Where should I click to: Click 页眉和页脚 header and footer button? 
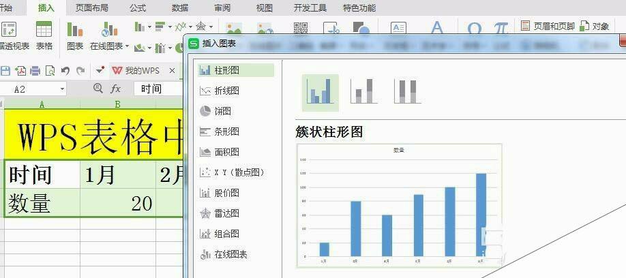pos(548,27)
